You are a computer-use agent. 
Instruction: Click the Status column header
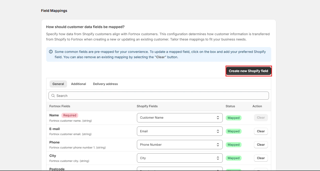click(230, 106)
